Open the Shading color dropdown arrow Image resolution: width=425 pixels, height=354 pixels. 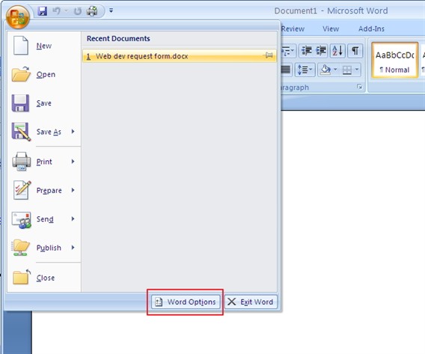coord(335,70)
